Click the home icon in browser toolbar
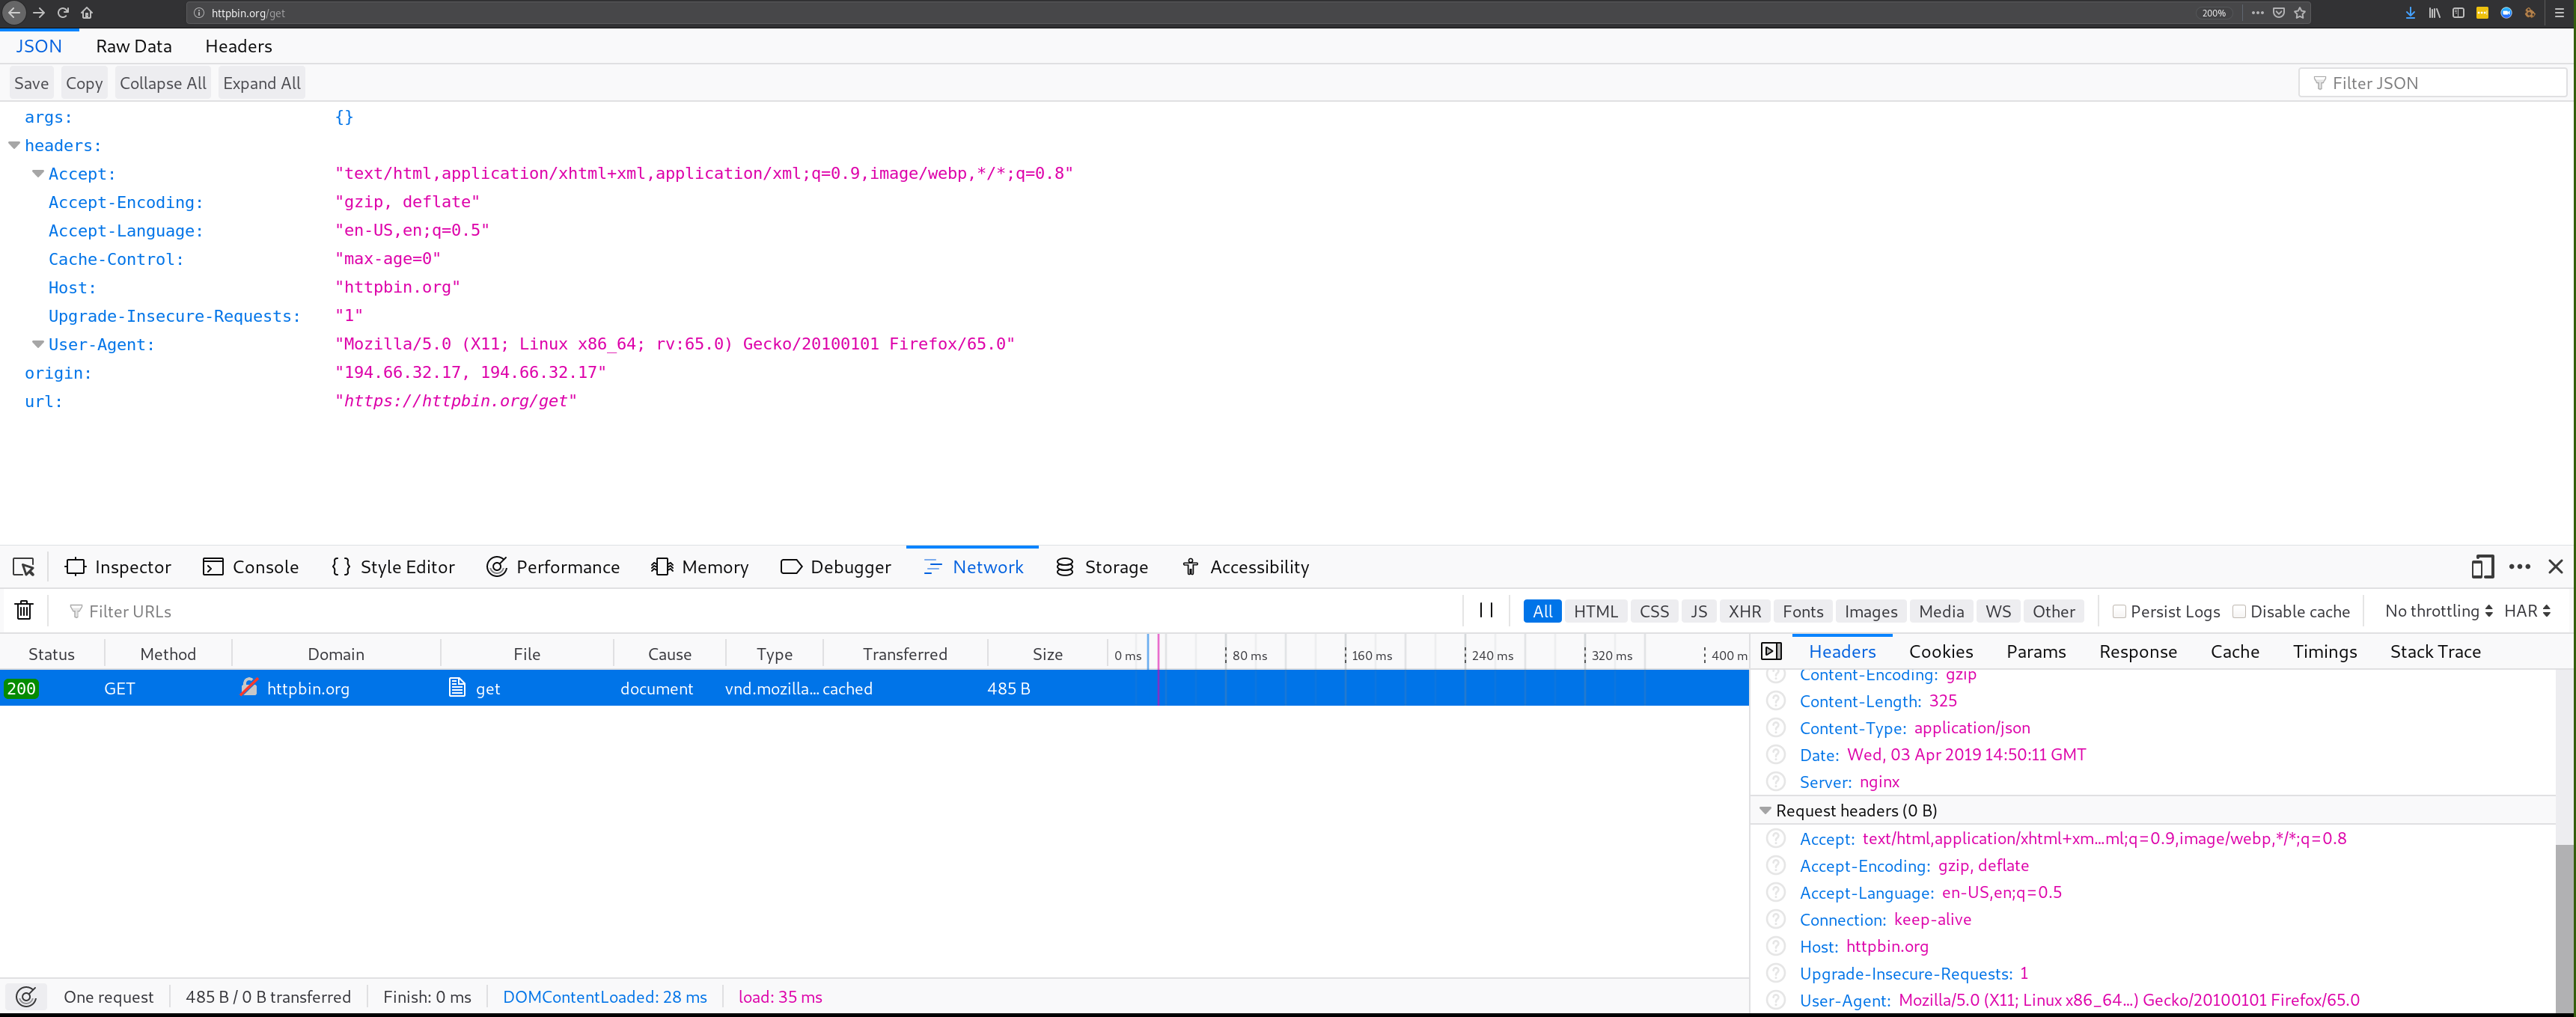The height and width of the screenshot is (1017, 2576). [87, 13]
